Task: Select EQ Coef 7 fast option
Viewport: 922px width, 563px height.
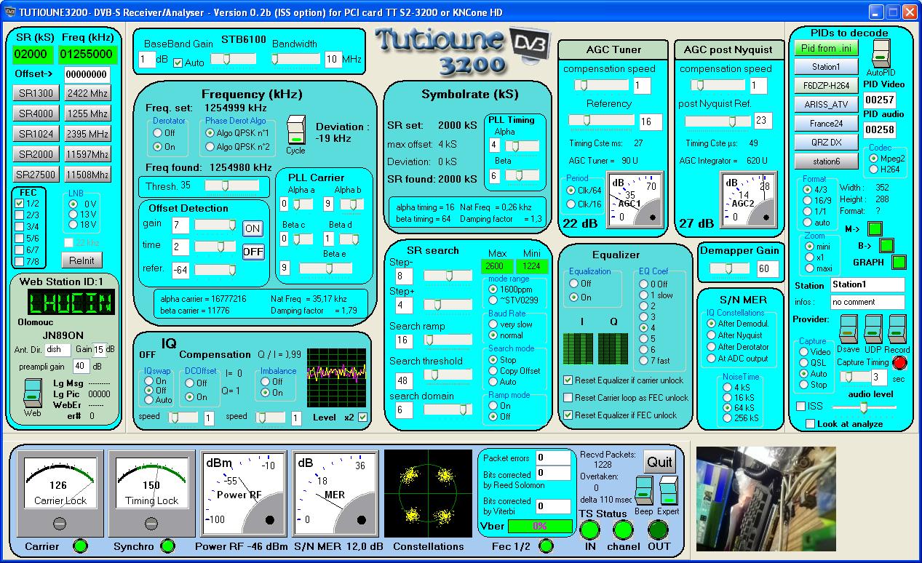Action: (644, 361)
